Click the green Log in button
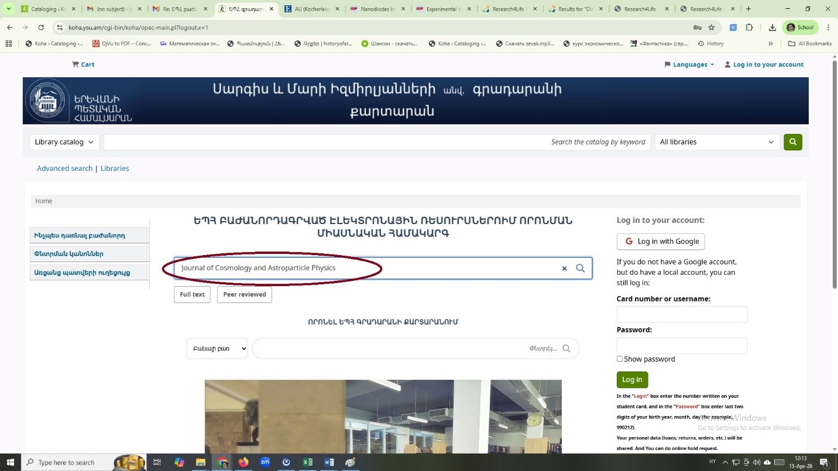Screen dimensions: 838x471 tap(632, 380)
